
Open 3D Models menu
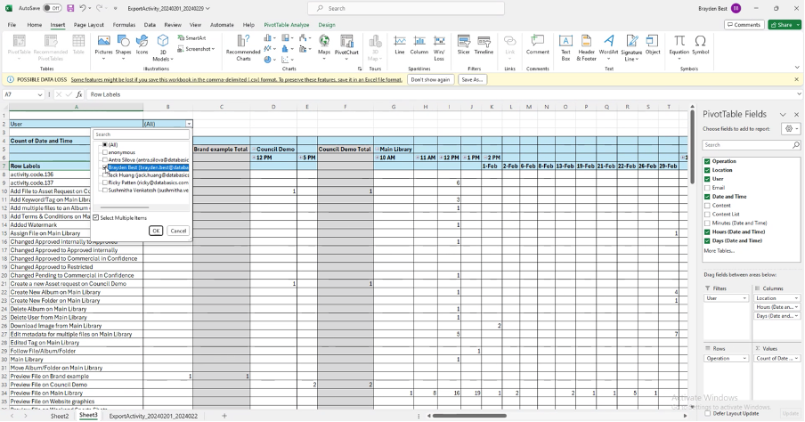[x=163, y=48]
